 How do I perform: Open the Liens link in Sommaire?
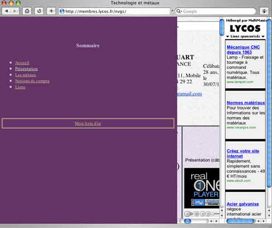pos(20,87)
